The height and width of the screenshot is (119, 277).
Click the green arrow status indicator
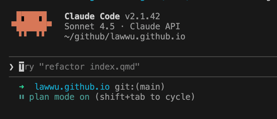(21, 87)
